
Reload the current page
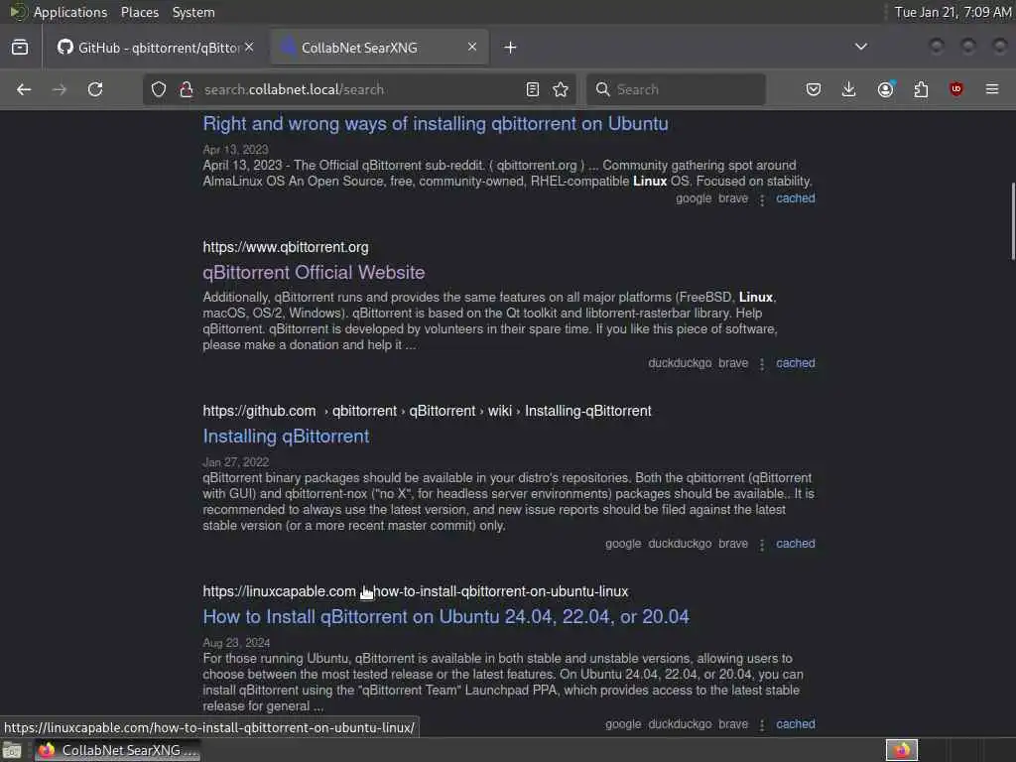[x=95, y=89]
